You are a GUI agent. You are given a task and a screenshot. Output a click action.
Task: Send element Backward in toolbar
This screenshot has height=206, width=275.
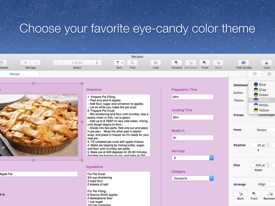click(x=191, y=63)
